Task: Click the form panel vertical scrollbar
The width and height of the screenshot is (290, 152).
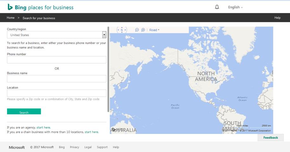Action: coord(108,69)
